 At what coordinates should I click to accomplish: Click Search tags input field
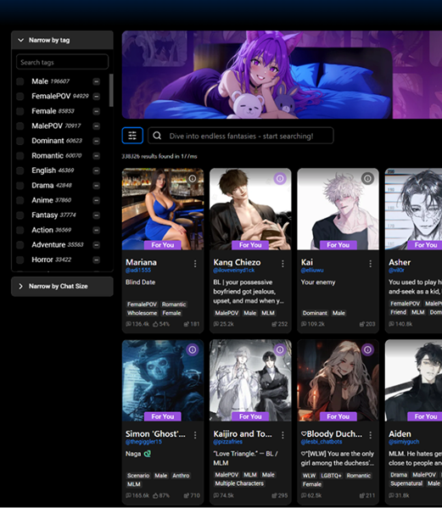pyautogui.click(x=62, y=62)
